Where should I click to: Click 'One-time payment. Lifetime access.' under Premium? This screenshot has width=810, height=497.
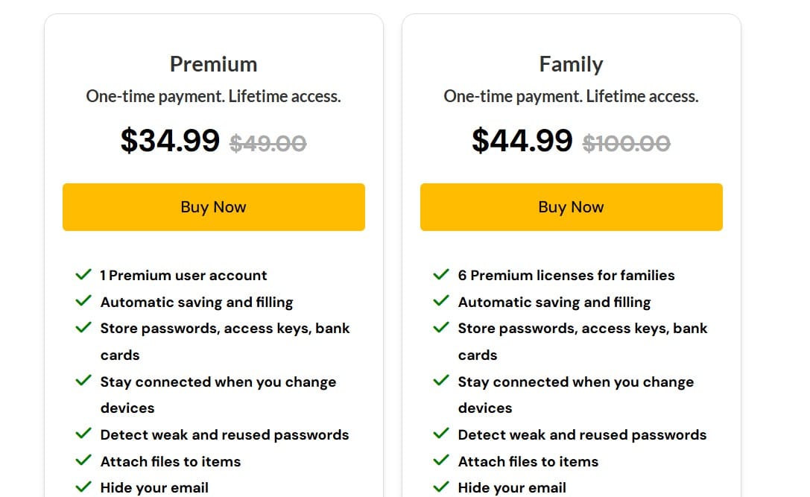coord(213,96)
